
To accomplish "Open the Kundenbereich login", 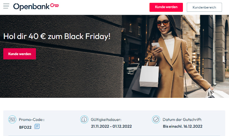I will click(x=204, y=7).
